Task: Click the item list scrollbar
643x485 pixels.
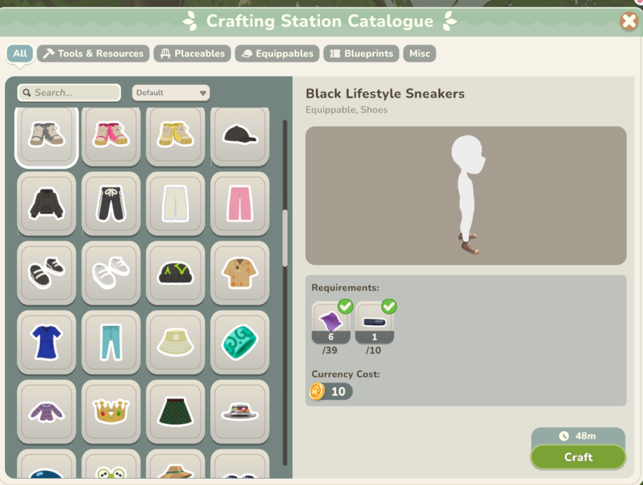Action: tap(285, 238)
